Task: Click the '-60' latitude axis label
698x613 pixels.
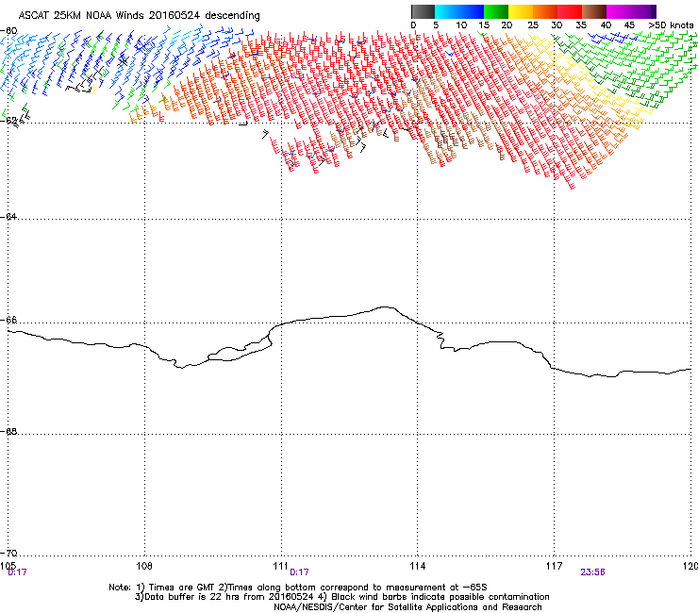Action: click(x=8, y=31)
